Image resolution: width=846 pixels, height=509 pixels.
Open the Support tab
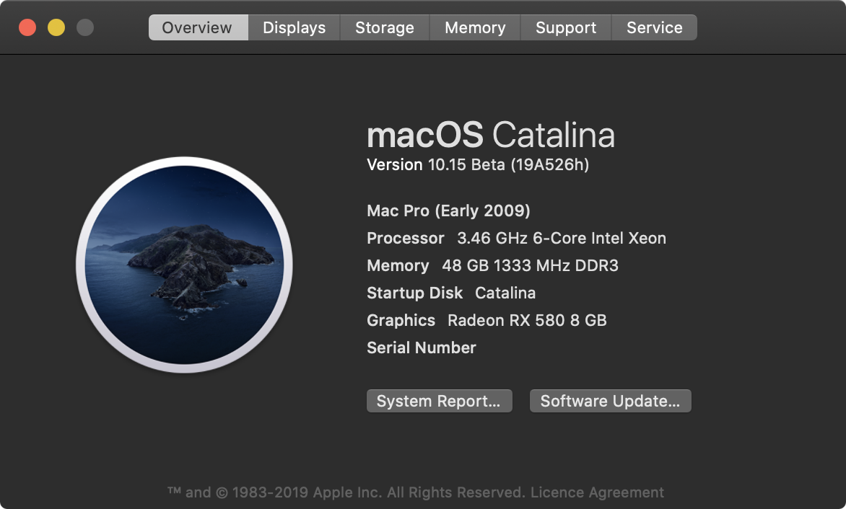(566, 27)
